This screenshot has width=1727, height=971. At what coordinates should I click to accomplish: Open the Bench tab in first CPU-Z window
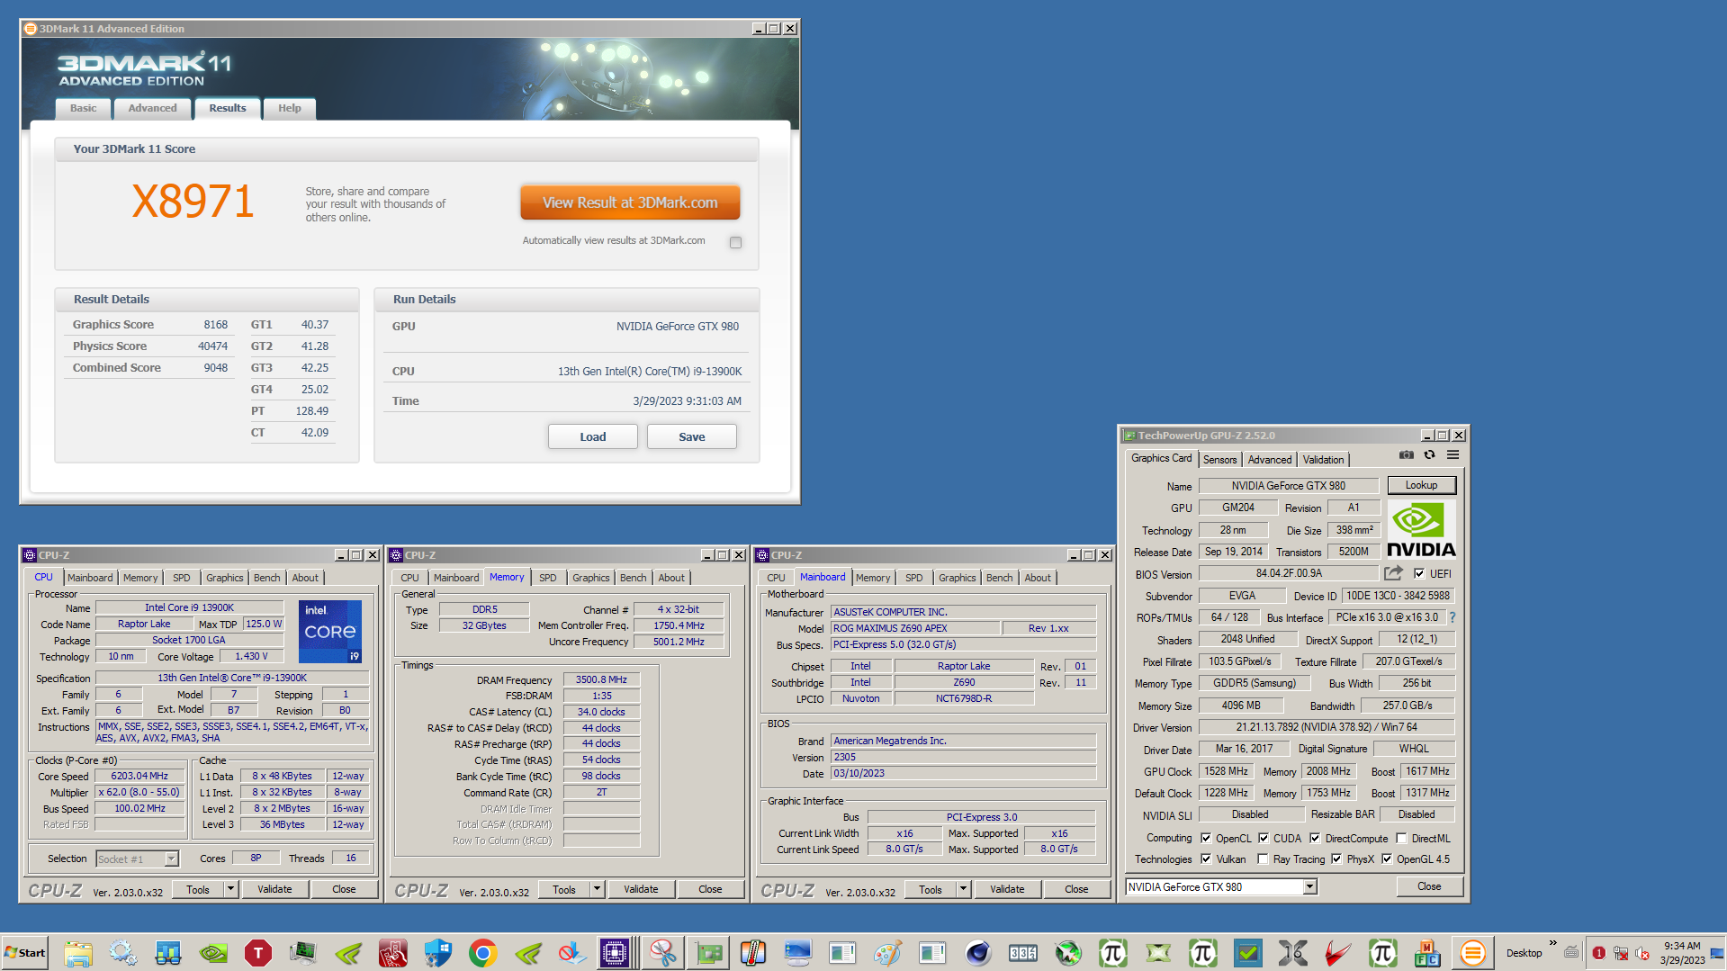coord(267,578)
